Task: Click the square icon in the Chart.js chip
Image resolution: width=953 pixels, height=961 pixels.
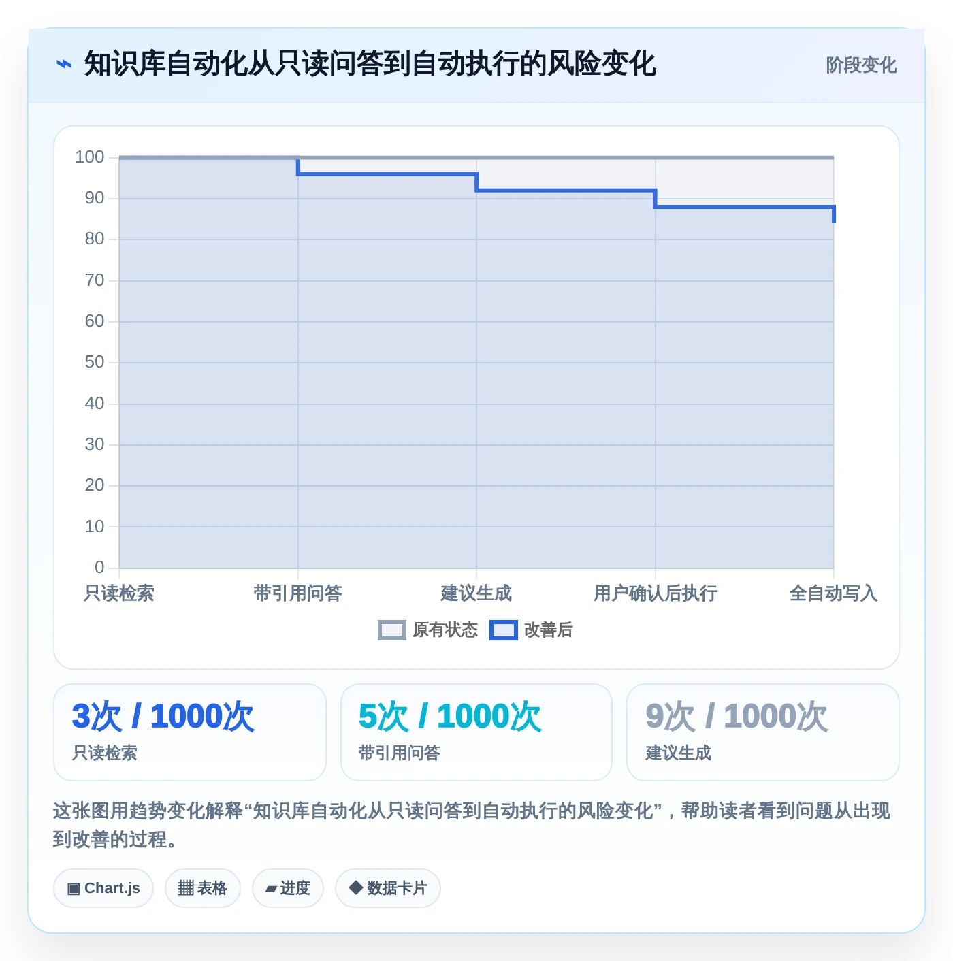Action: (74, 888)
